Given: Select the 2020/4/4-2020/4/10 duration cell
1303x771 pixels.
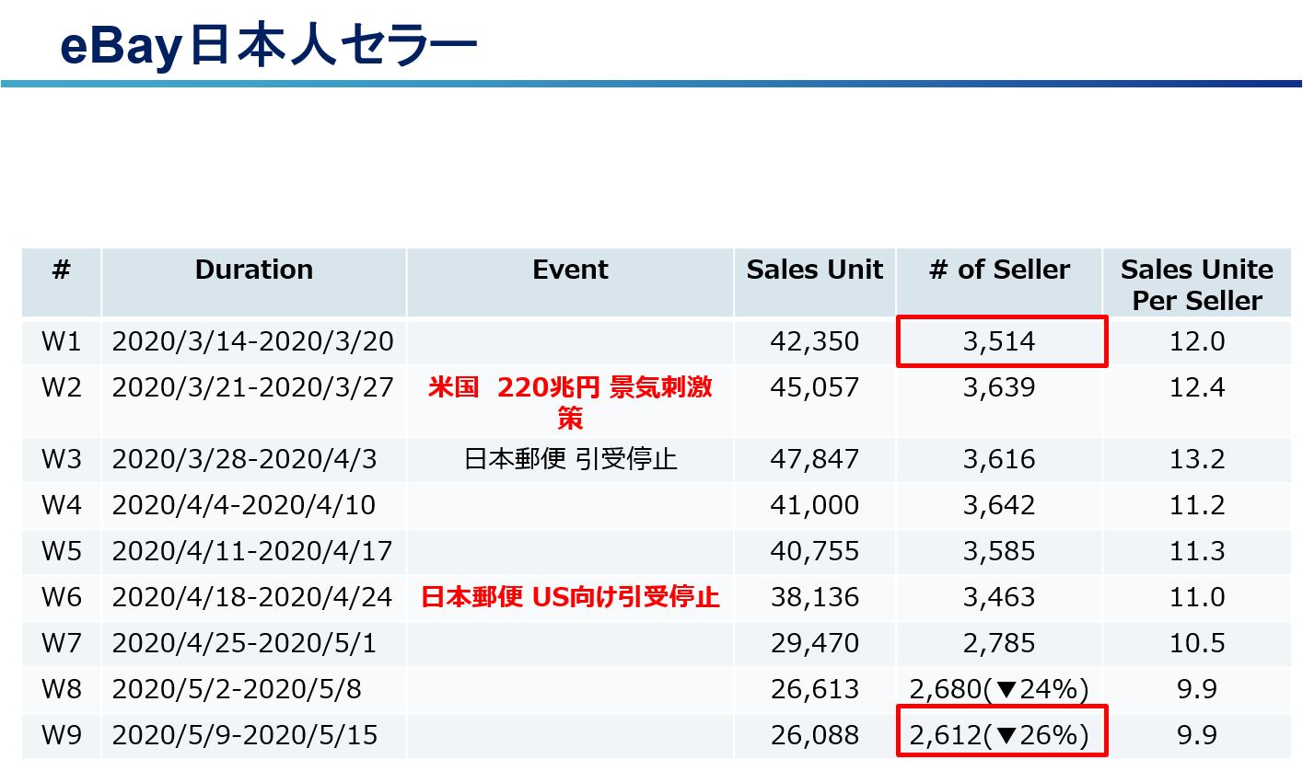Looking at the screenshot, I should click(244, 505).
